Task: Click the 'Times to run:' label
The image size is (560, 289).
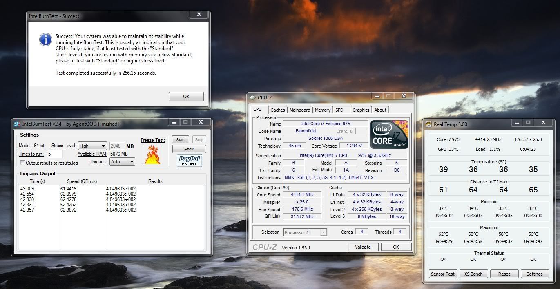Action: [x=31, y=154]
